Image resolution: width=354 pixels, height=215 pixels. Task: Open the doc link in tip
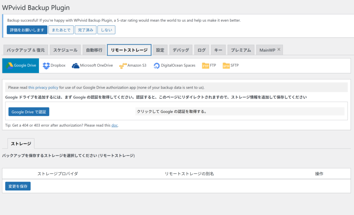pyautogui.click(x=114, y=125)
